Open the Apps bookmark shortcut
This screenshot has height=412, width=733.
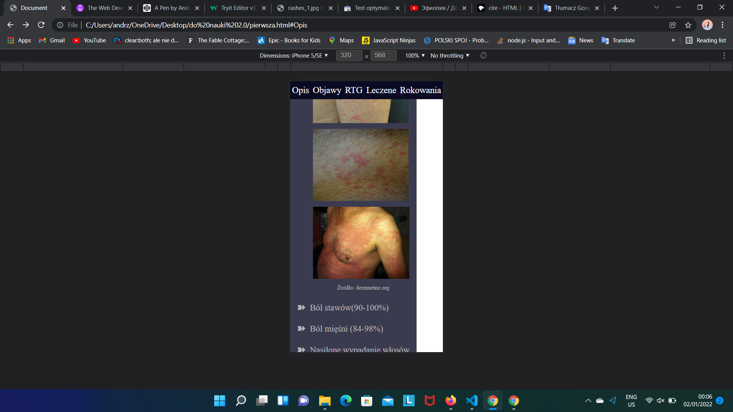click(x=19, y=40)
